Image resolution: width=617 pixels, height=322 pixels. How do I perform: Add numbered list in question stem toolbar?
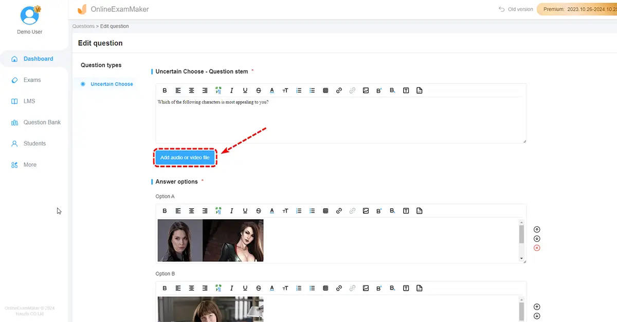pos(299,91)
